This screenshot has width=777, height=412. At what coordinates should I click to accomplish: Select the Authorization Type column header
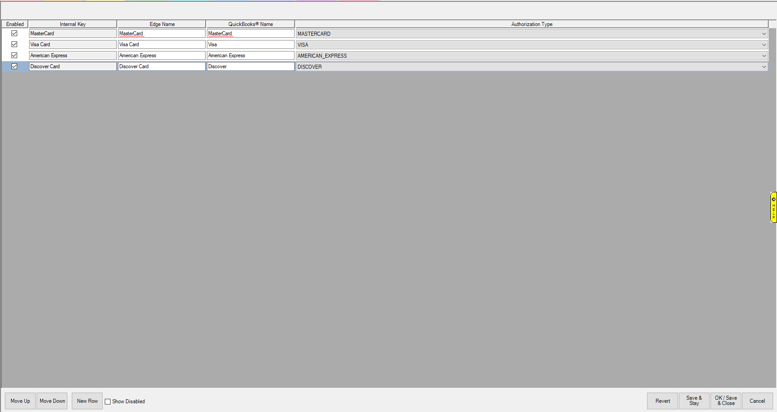click(531, 24)
